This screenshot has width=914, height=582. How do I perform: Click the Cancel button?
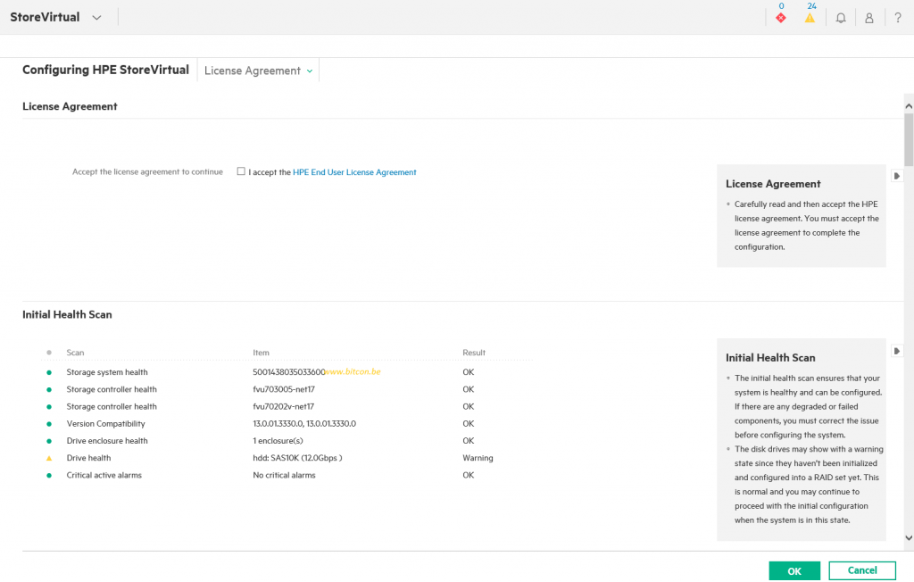pyautogui.click(x=862, y=570)
